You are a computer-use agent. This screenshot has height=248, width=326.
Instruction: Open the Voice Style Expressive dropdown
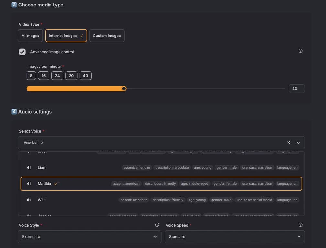90,237
